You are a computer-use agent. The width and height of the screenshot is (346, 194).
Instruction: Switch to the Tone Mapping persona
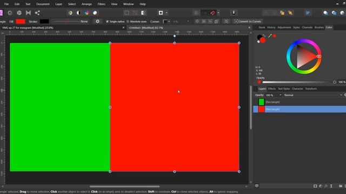28,13
